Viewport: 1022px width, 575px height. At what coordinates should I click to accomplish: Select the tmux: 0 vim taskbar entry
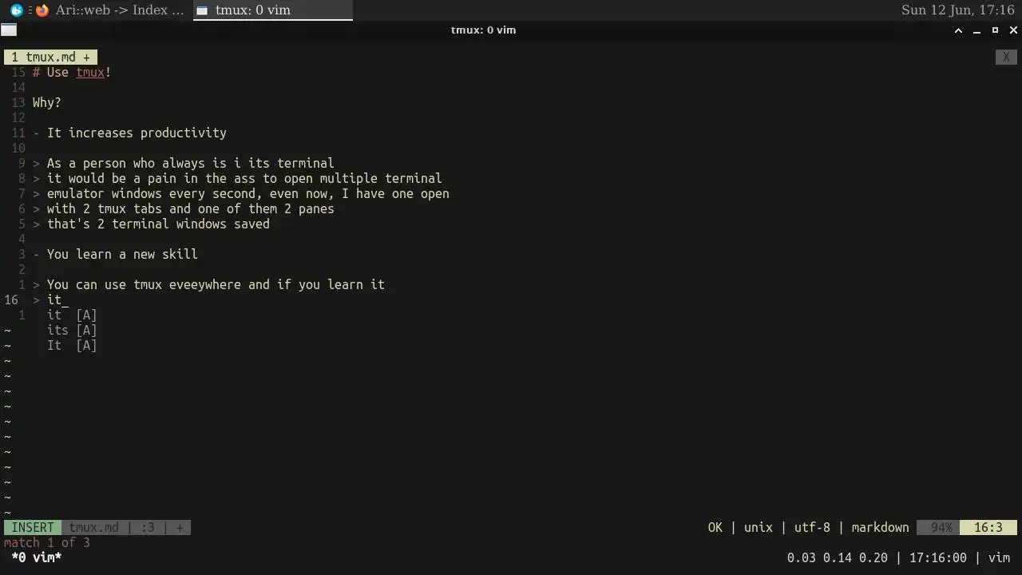click(x=273, y=10)
